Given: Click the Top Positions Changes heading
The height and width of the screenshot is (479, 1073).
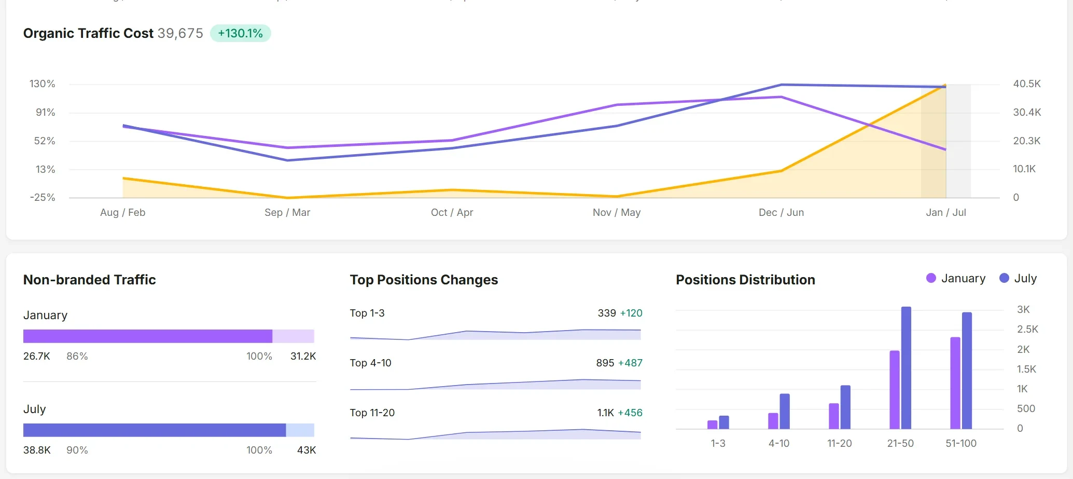Looking at the screenshot, I should 424,280.
